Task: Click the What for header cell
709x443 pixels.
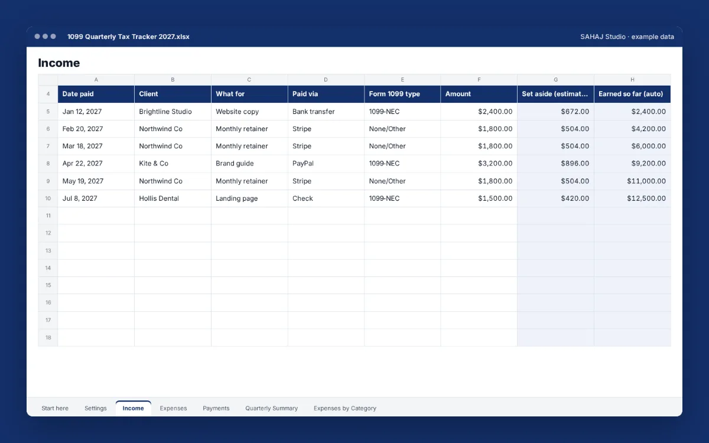Action: [249, 94]
